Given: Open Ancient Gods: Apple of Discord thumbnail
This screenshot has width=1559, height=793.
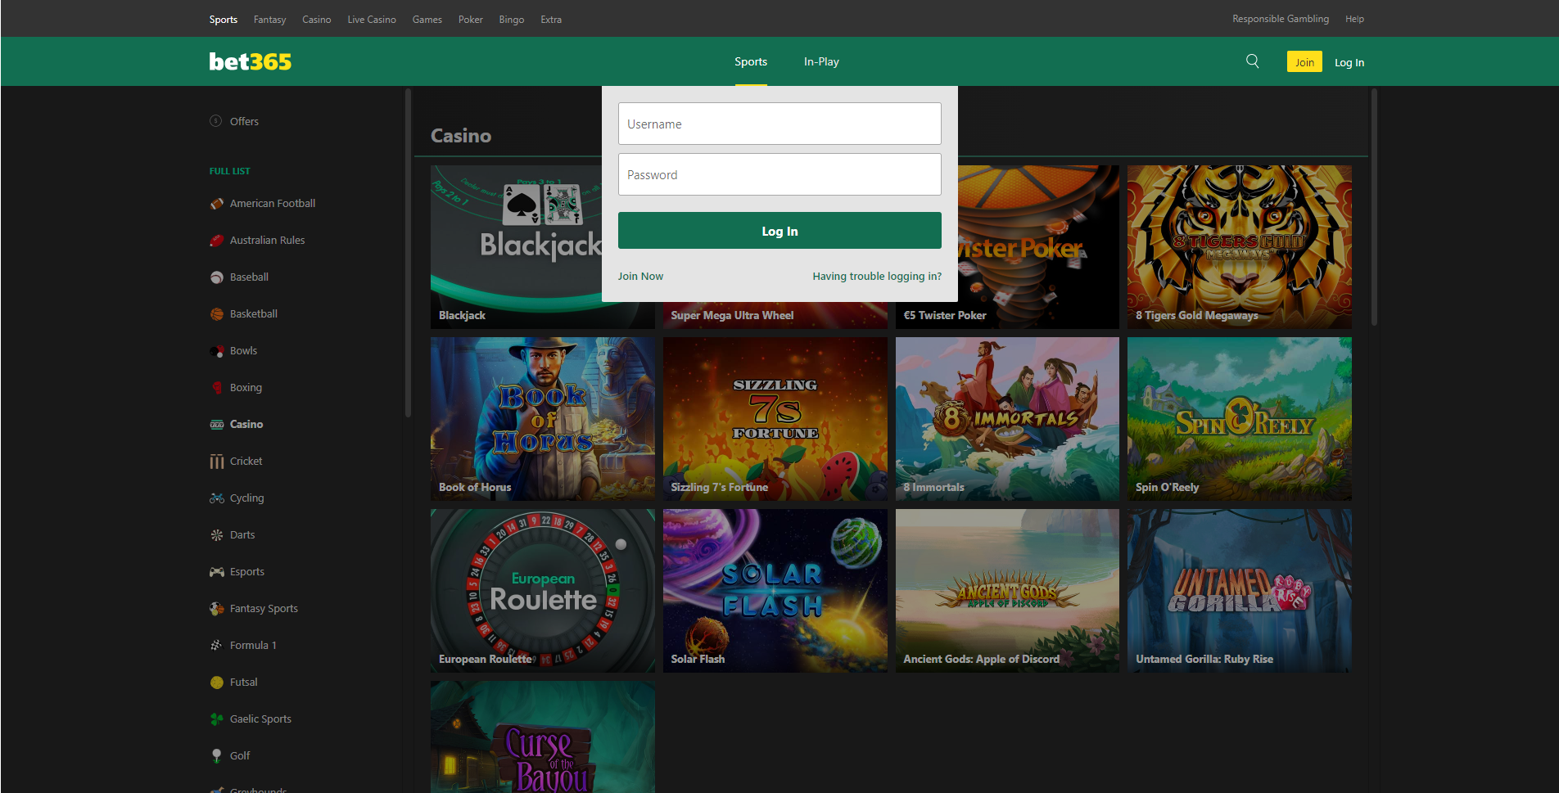Looking at the screenshot, I should point(1007,591).
